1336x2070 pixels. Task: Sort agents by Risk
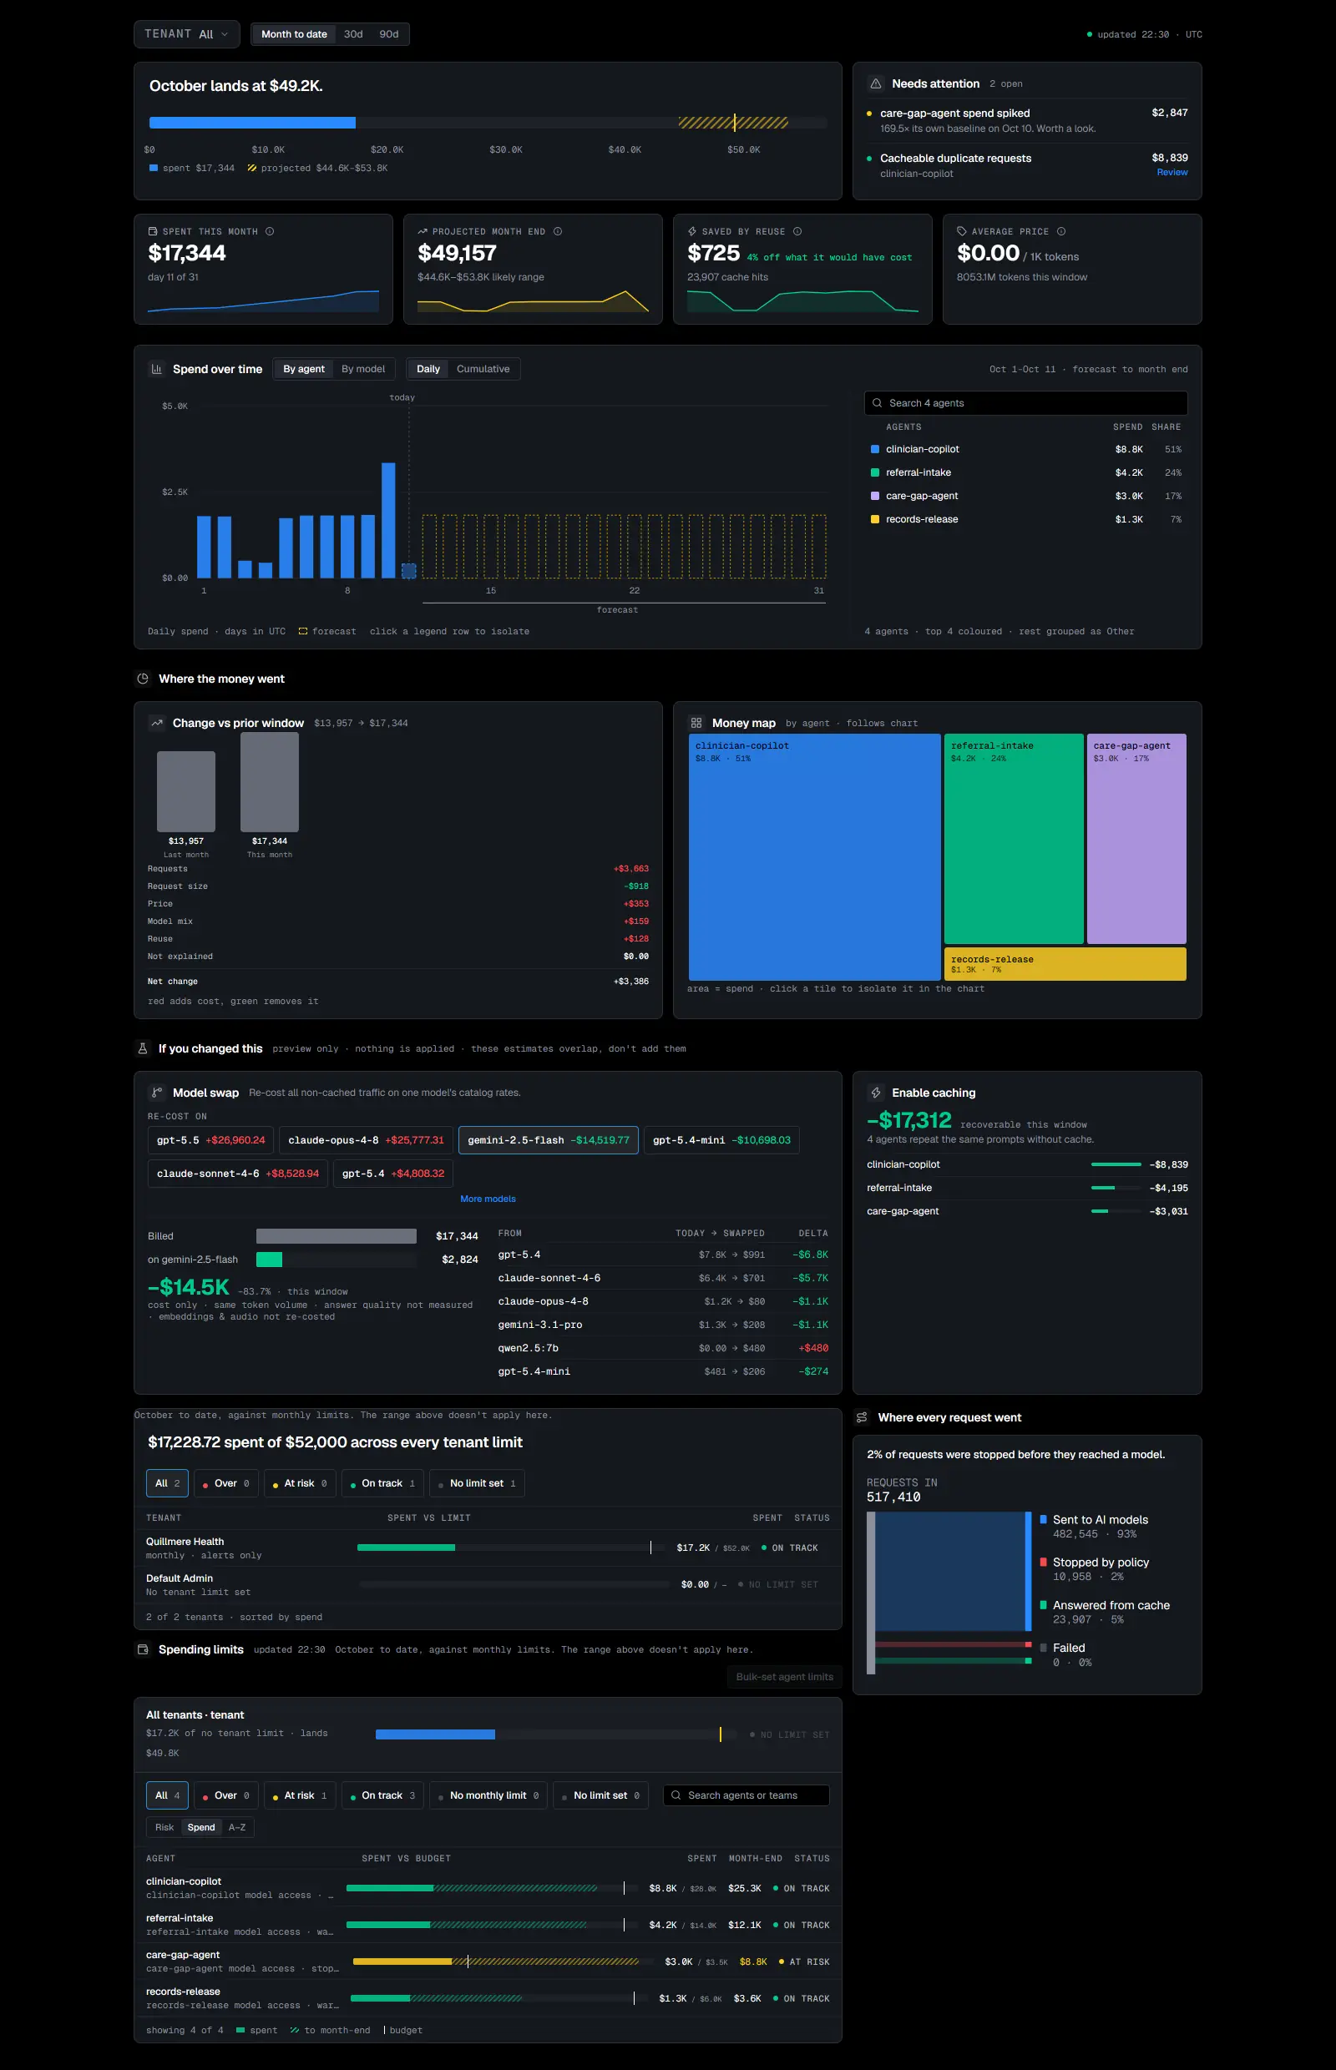(x=164, y=1827)
